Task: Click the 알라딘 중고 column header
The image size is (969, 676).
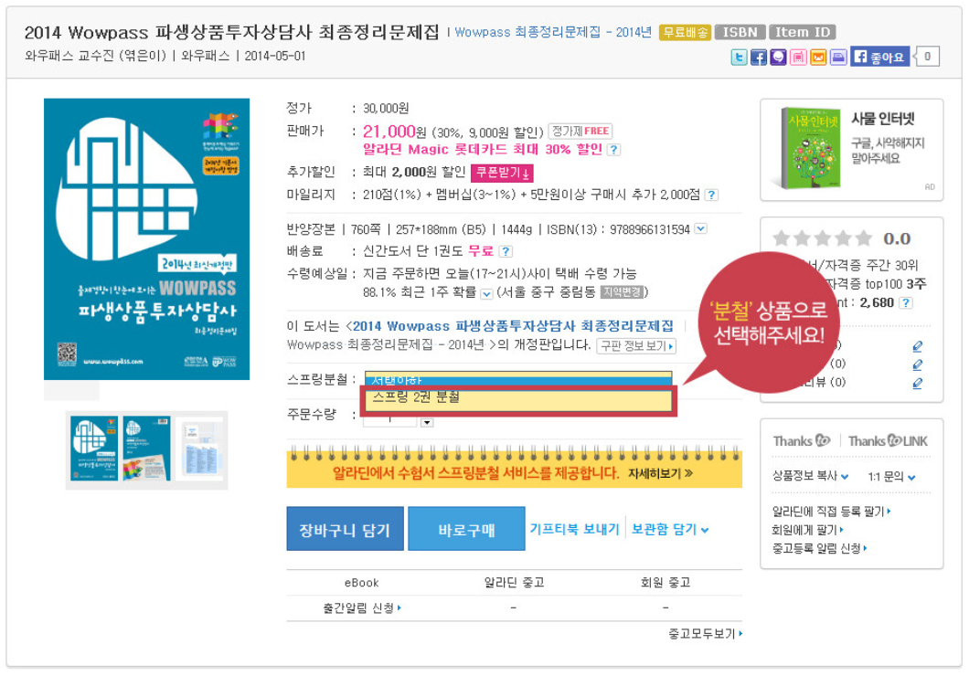Action: 514,582
